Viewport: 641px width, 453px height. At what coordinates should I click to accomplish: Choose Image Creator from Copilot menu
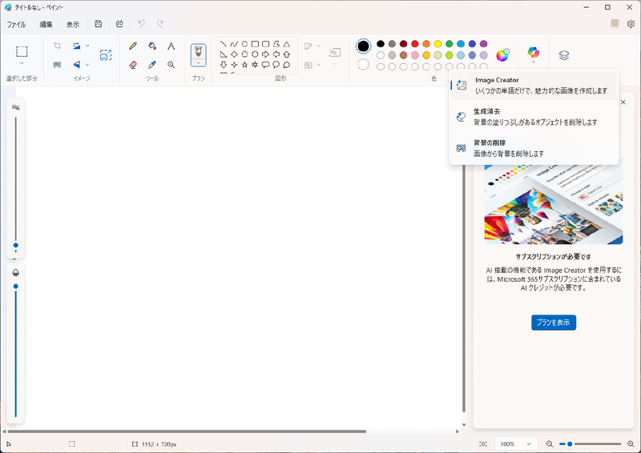[534, 86]
